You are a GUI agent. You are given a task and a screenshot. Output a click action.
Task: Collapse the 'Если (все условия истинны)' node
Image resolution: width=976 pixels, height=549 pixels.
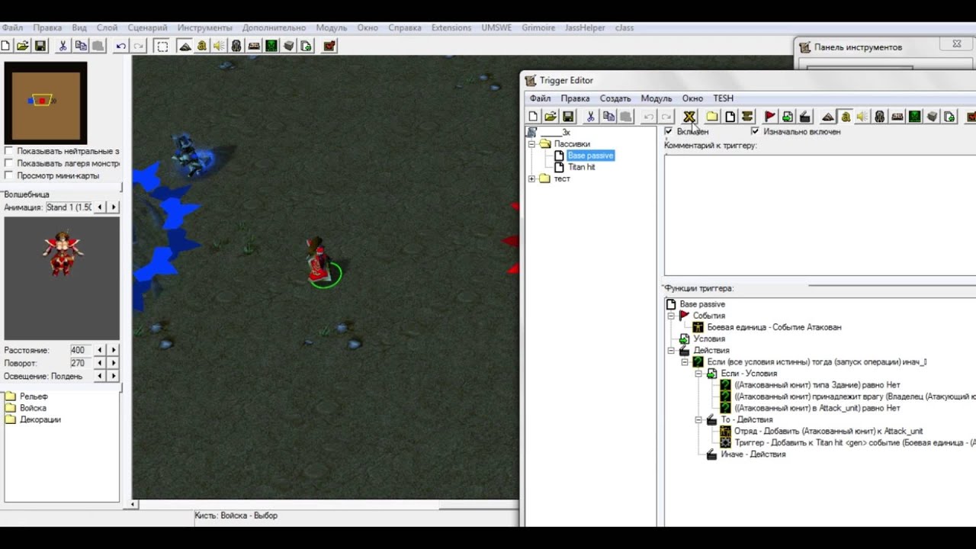685,361
